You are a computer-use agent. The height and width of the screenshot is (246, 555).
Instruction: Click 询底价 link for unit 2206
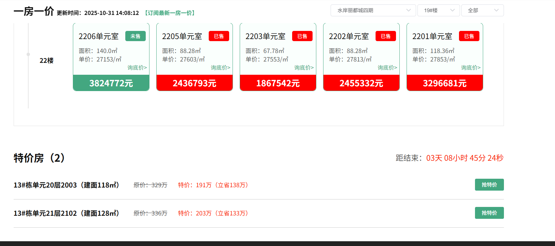[137, 68]
